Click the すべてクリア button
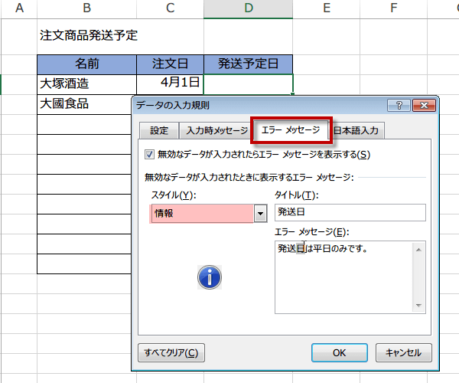This screenshot has width=459, height=383. [x=171, y=353]
